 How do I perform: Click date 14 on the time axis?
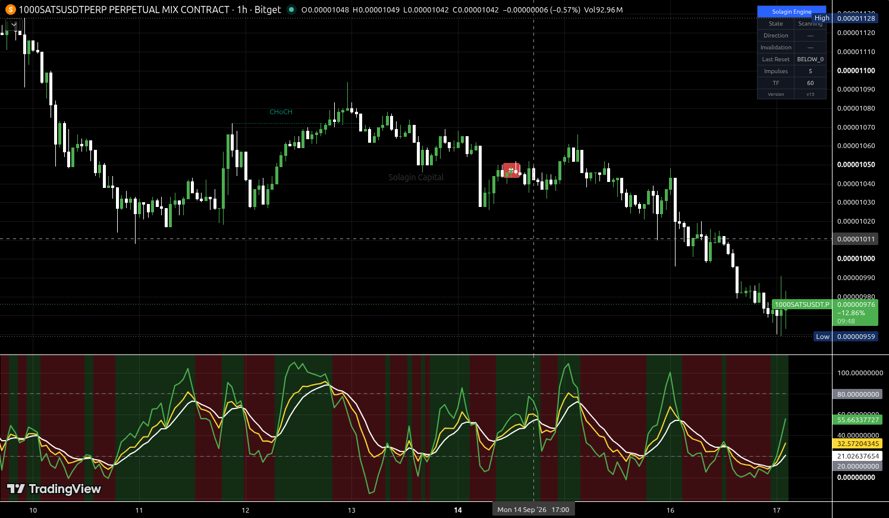click(x=458, y=510)
